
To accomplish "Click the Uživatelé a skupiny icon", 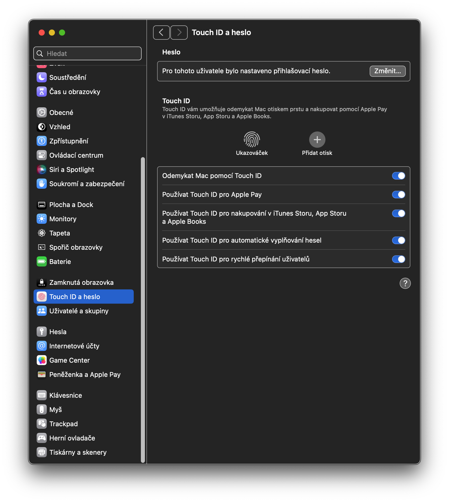I will click(42, 311).
